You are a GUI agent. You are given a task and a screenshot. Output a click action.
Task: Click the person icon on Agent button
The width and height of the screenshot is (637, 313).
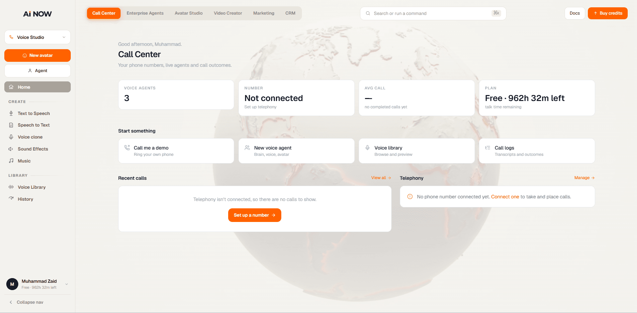[x=30, y=71]
